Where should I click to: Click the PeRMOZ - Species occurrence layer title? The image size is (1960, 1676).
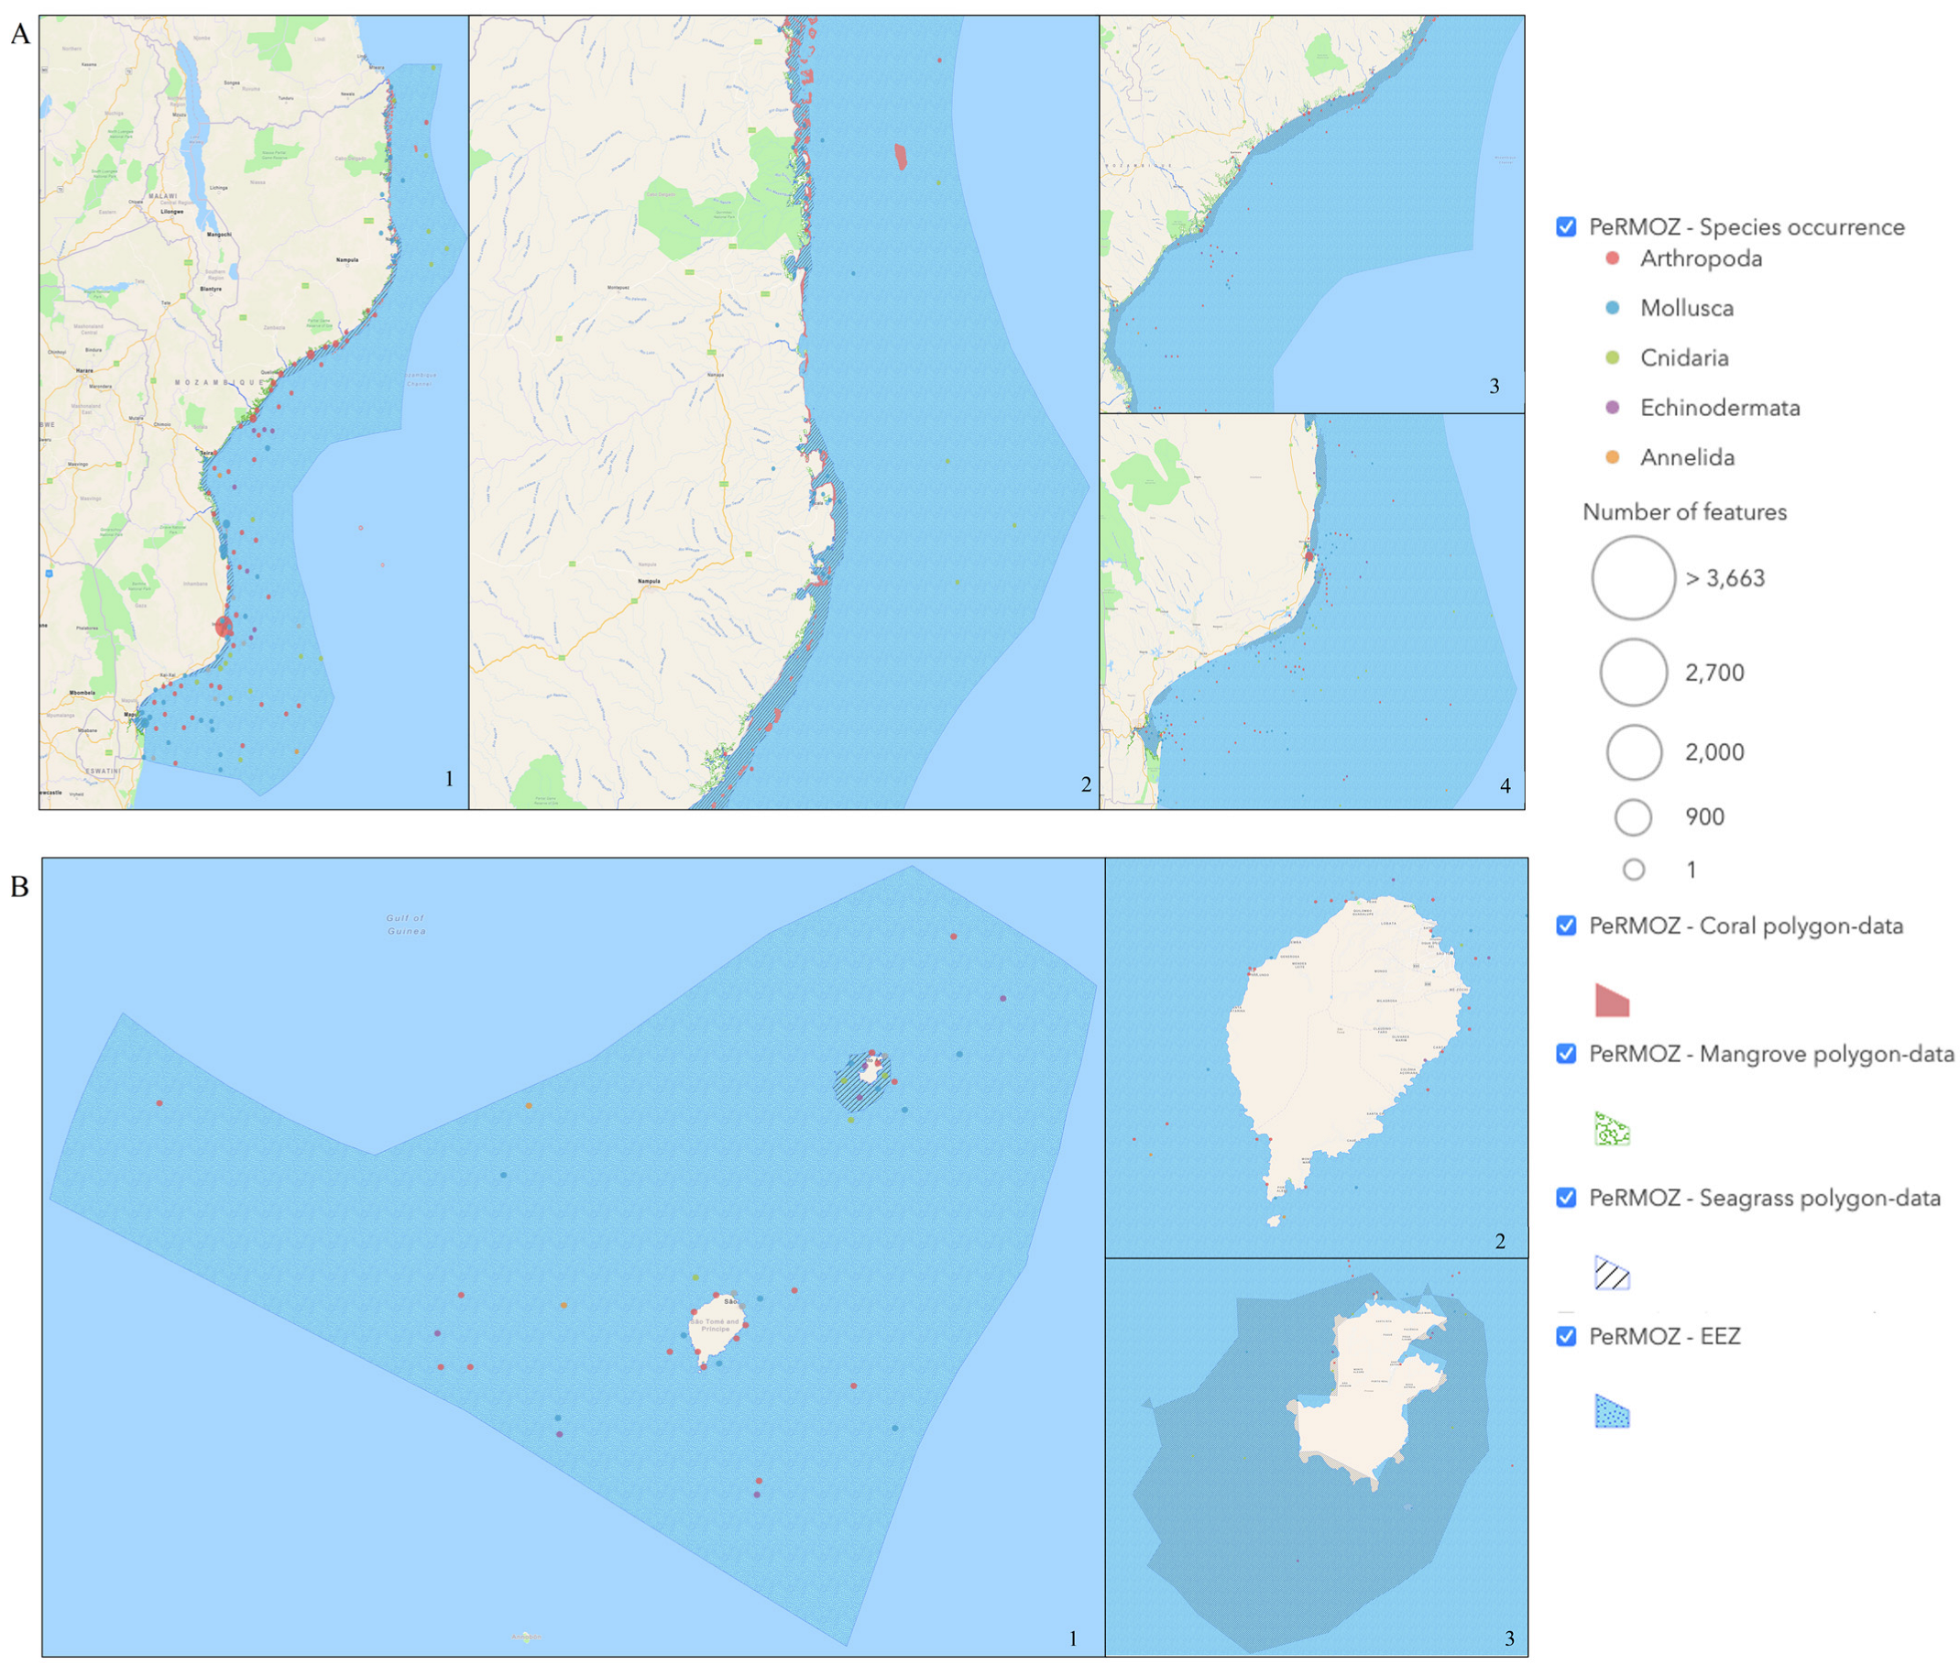pyautogui.click(x=1746, y=227)
